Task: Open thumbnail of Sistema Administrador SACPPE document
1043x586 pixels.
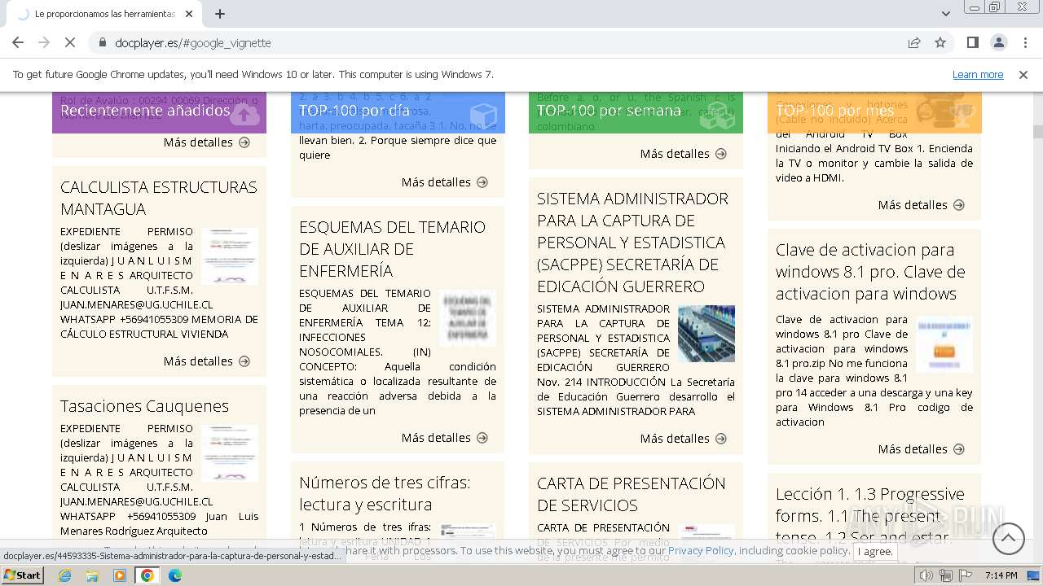Action: coord(706,334)
